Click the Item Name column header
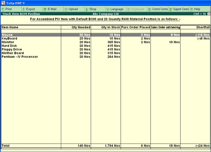211x152 pixels. click(x=10, y=27)
